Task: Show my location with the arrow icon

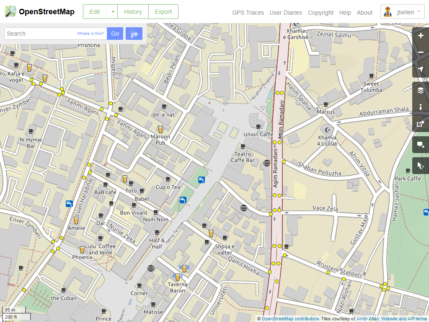Action: click(421, 69)
